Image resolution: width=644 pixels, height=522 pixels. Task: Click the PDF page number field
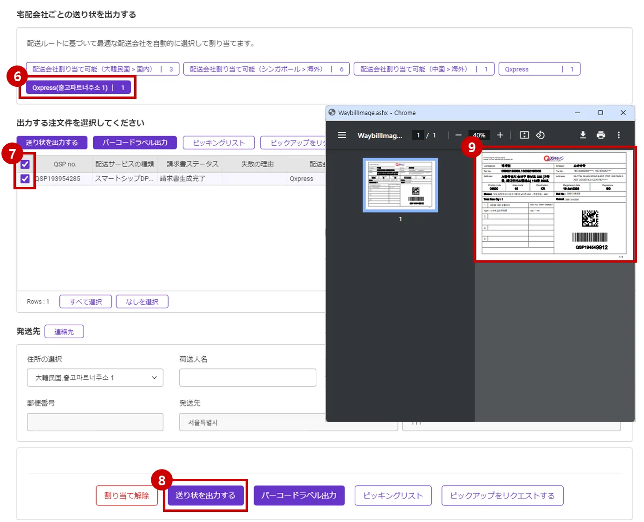coord(418,135)
